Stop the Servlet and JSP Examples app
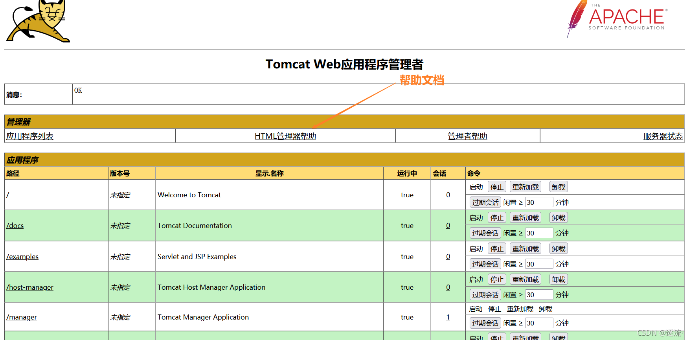The width and height of the screenshot is (689, 340). (x=497, y=249)
